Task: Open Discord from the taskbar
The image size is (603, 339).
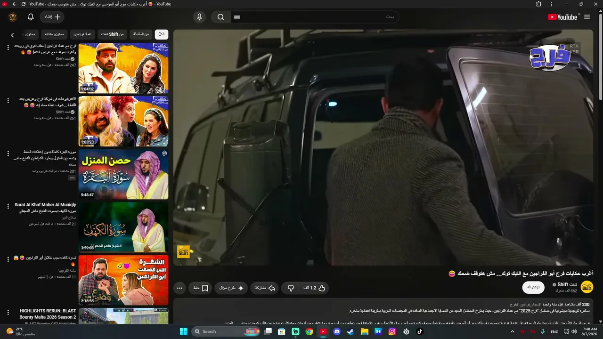Action: 337,331
